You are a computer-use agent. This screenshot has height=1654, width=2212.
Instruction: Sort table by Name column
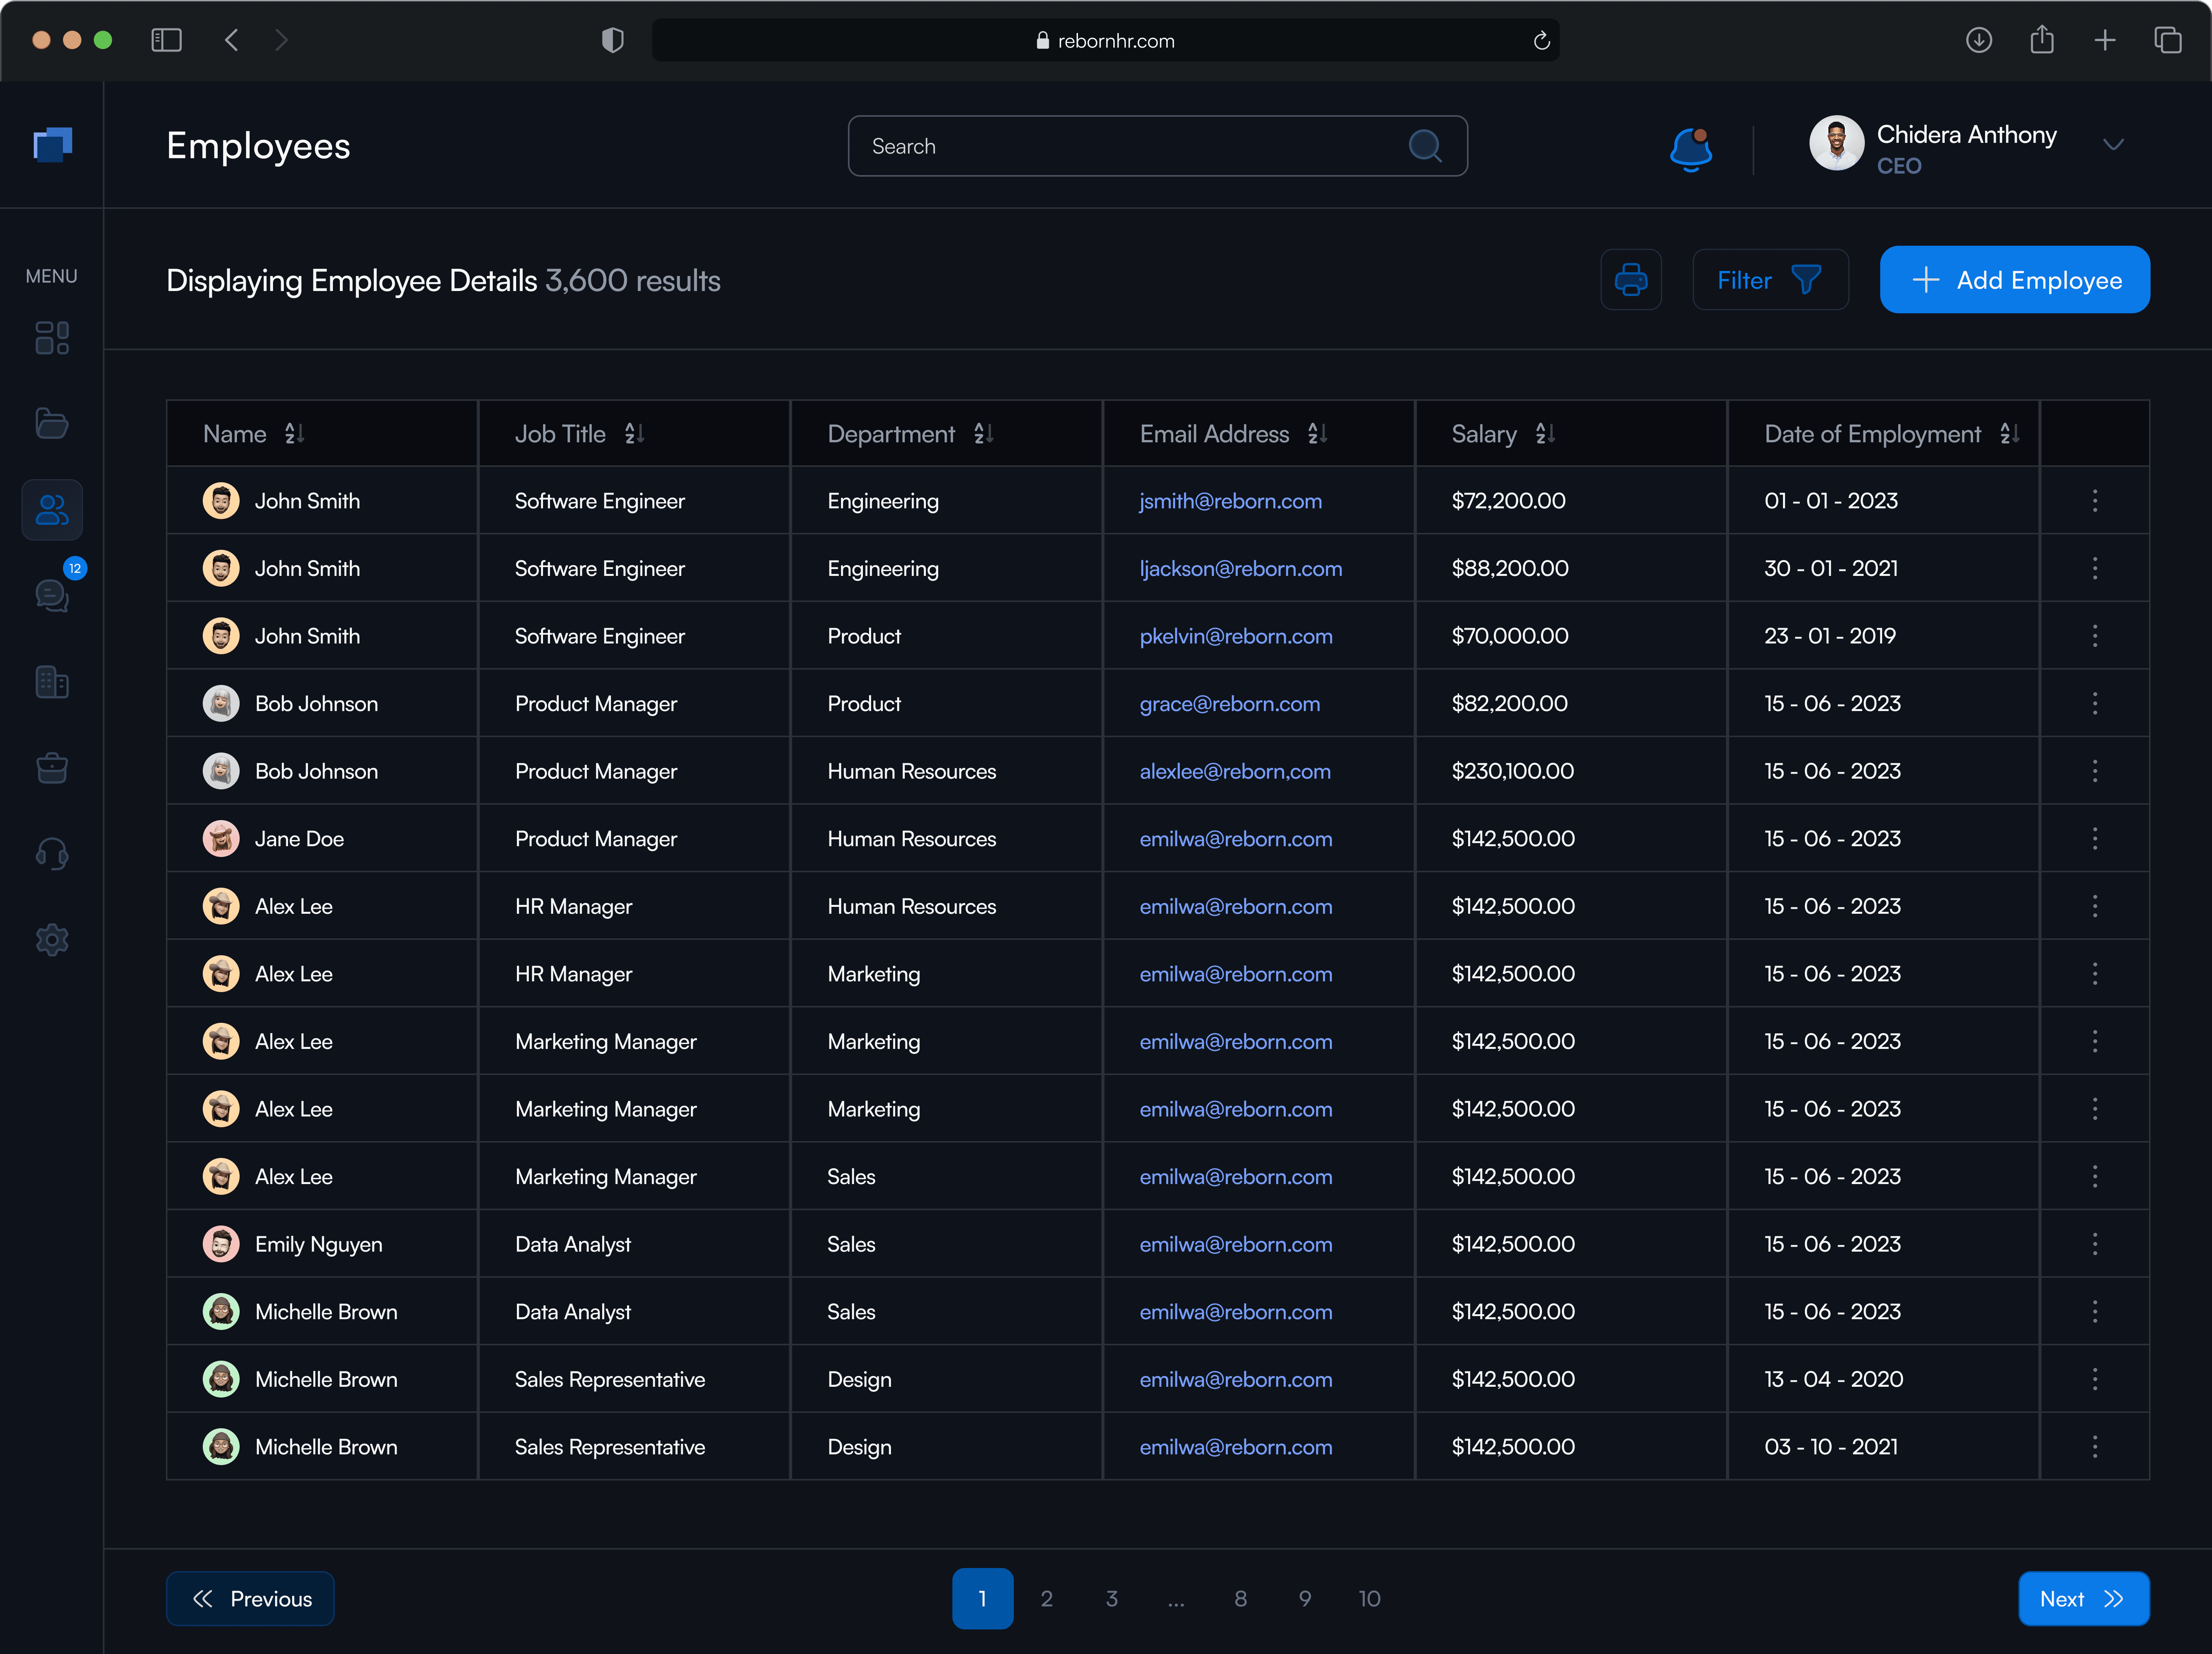click(294, 434)
